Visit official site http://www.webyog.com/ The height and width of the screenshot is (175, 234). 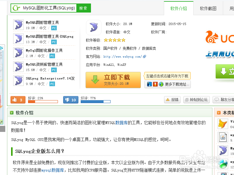click(123, 56)
